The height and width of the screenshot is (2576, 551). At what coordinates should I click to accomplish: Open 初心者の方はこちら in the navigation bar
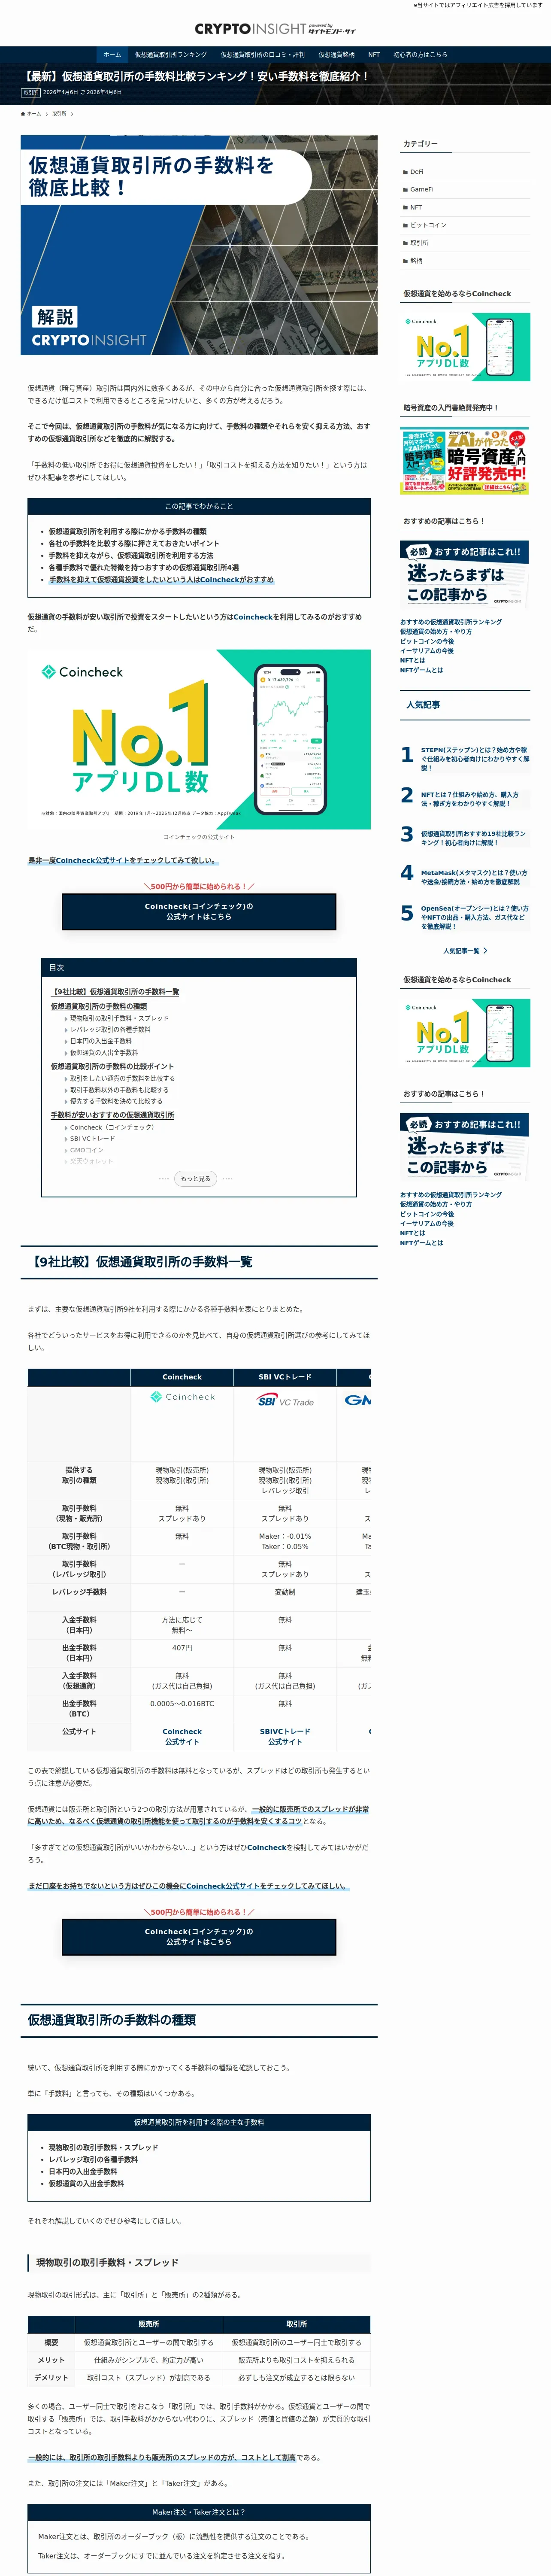[x=420, y=55]
